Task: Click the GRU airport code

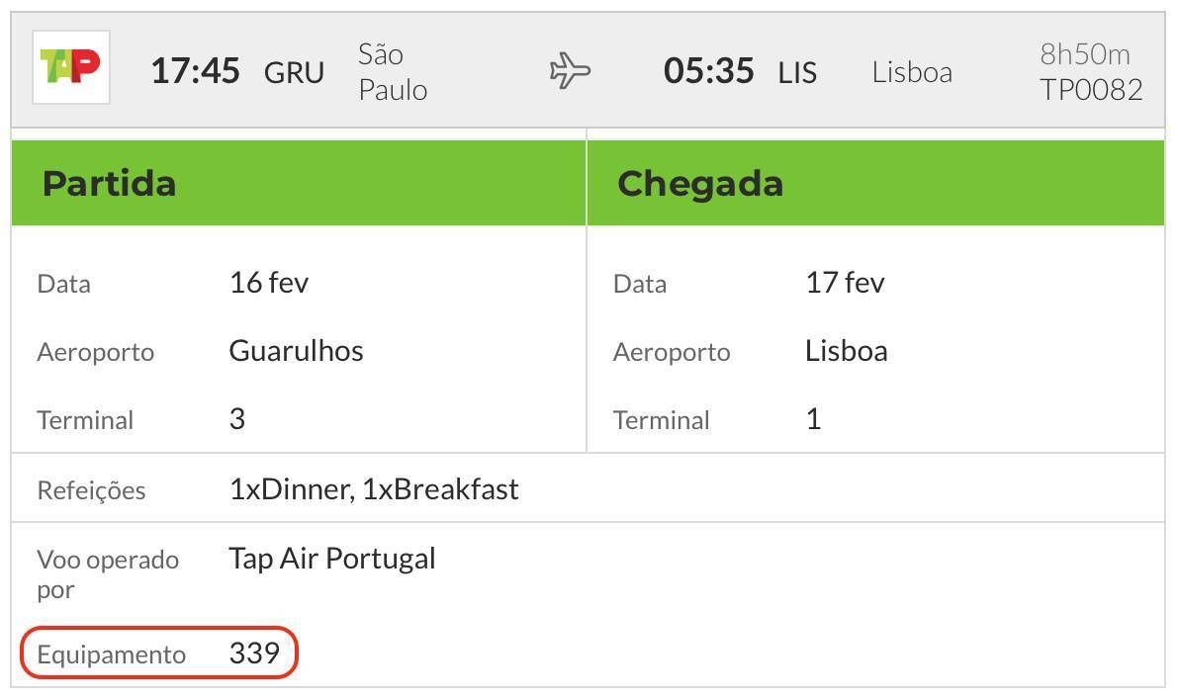Action: (x=294, y=73)
